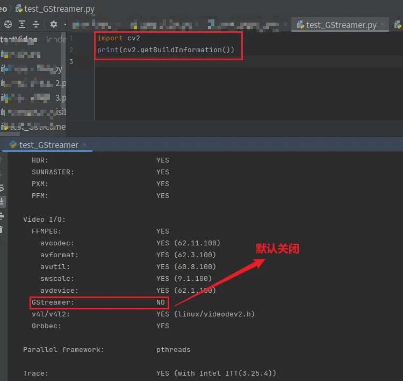Click the '(62.3.100)' version value
Viewport: 403px width, 381px height.
[195, 255]
